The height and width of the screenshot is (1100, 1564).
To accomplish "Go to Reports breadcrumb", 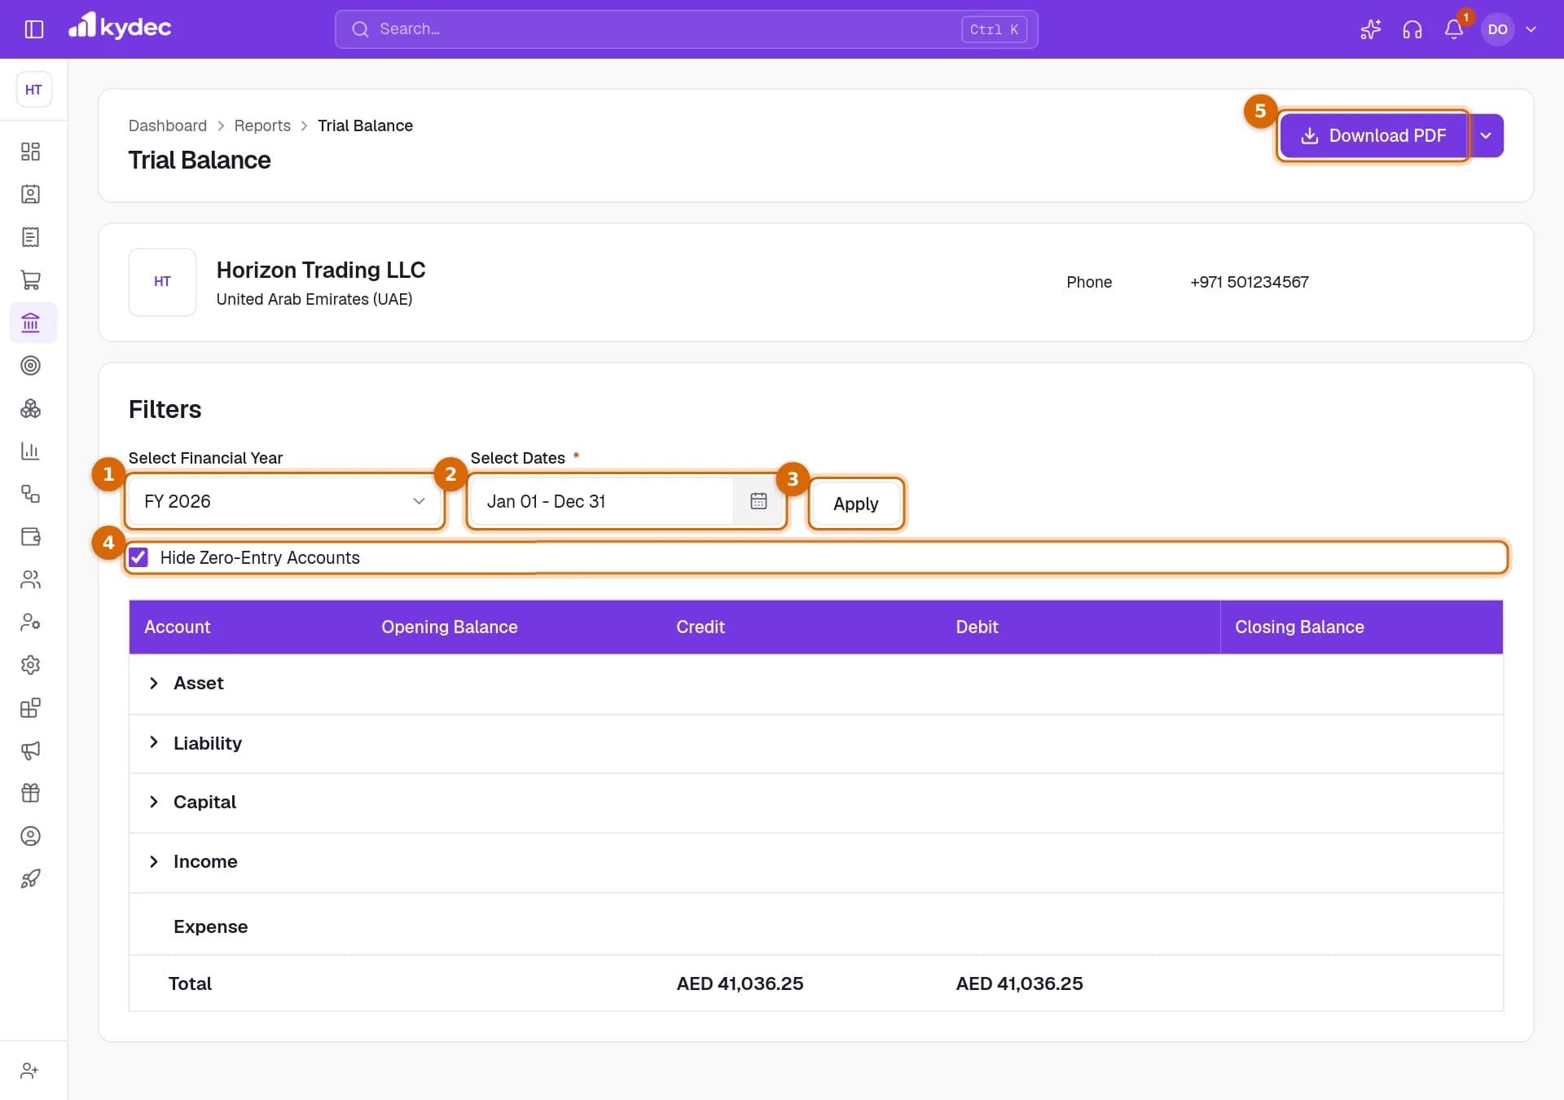I will pos(262,125).
